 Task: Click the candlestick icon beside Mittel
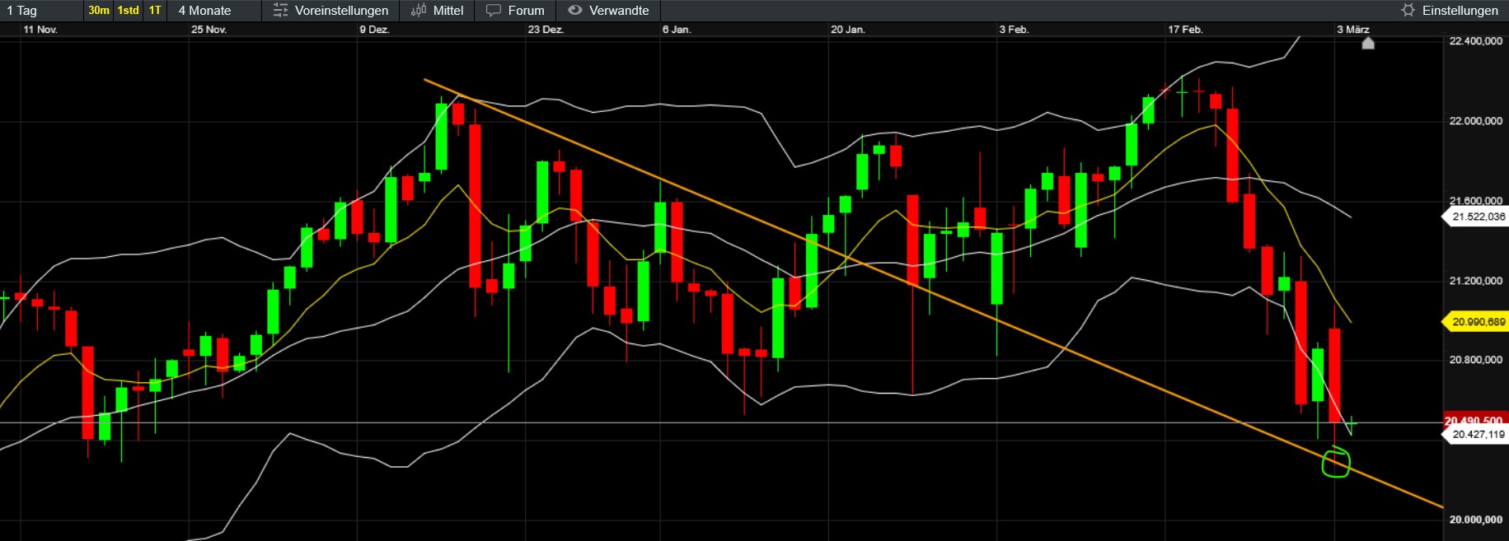[419, 11]
